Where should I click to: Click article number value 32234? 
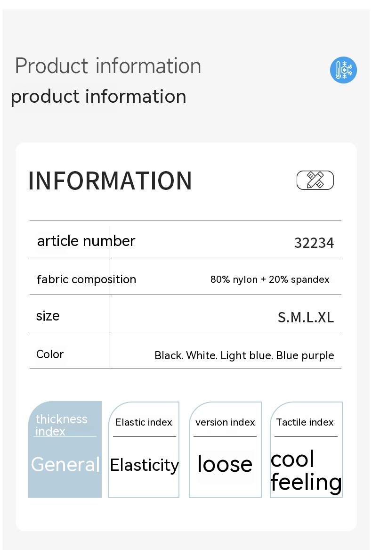314,243
